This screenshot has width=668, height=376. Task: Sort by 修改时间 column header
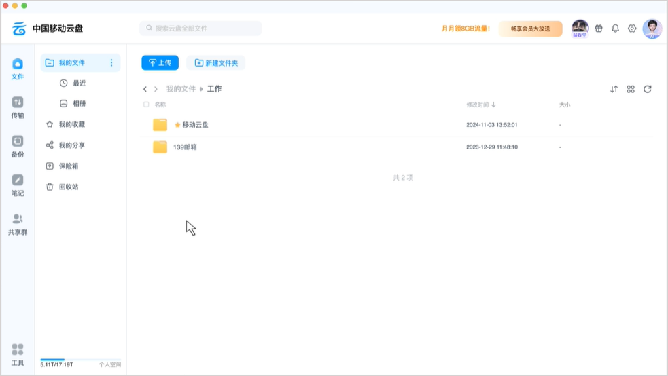point(480,105)
